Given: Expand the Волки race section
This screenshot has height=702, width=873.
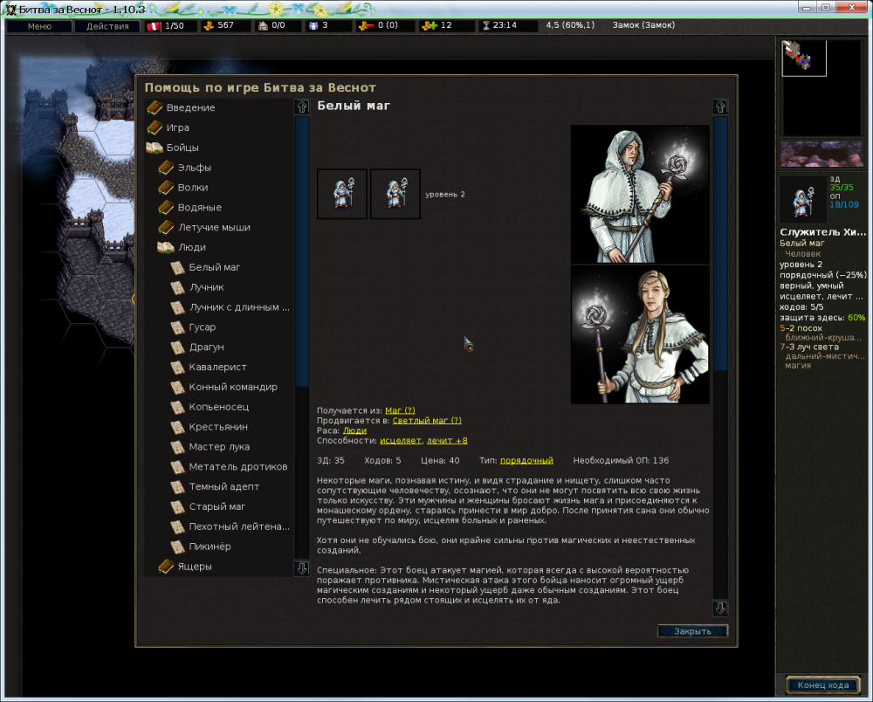Looking at the screenshot, I should tap(193, 188).
